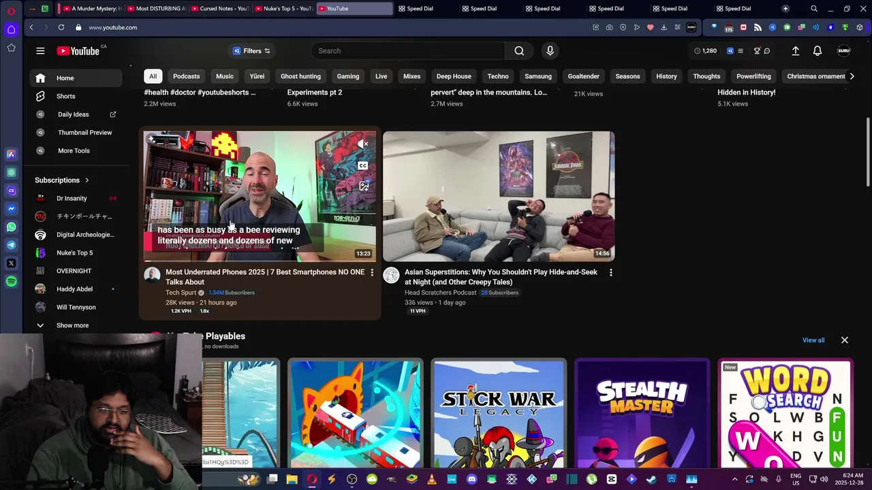Click View all for YouTube Playables
This screenshot has width=872, height=490.
click(x=813, y=340)
